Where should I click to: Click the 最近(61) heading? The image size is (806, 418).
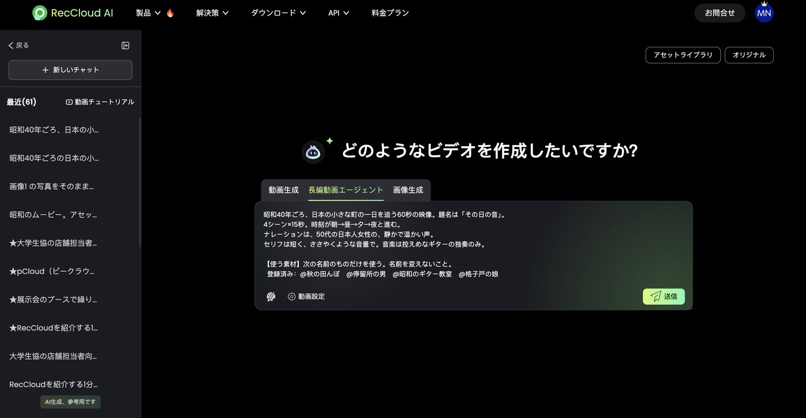21,102
